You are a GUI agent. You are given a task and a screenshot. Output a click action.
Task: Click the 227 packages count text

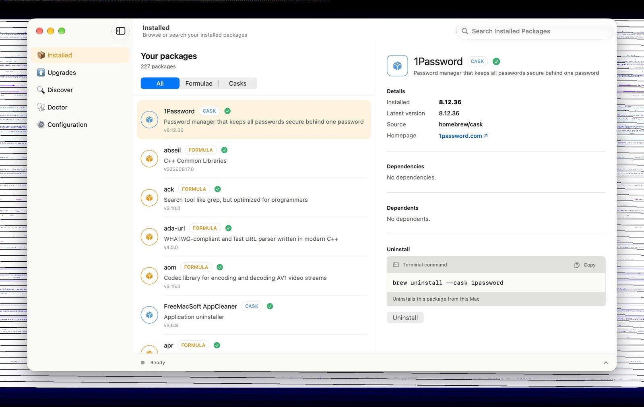pyautogui.click(x=158, y=66)
